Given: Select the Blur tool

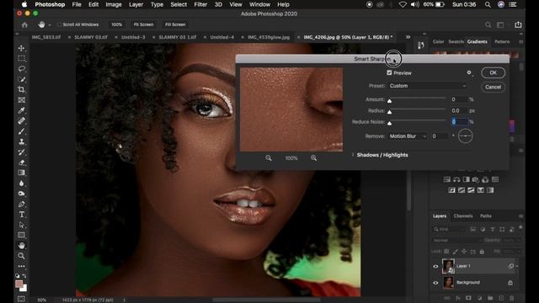Looking at the screenshot, I should click(21, 183).
